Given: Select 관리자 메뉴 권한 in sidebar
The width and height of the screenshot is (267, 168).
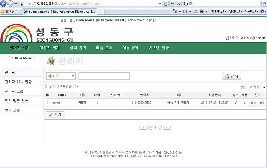Looking at the screenshot, I should point(22,82).
